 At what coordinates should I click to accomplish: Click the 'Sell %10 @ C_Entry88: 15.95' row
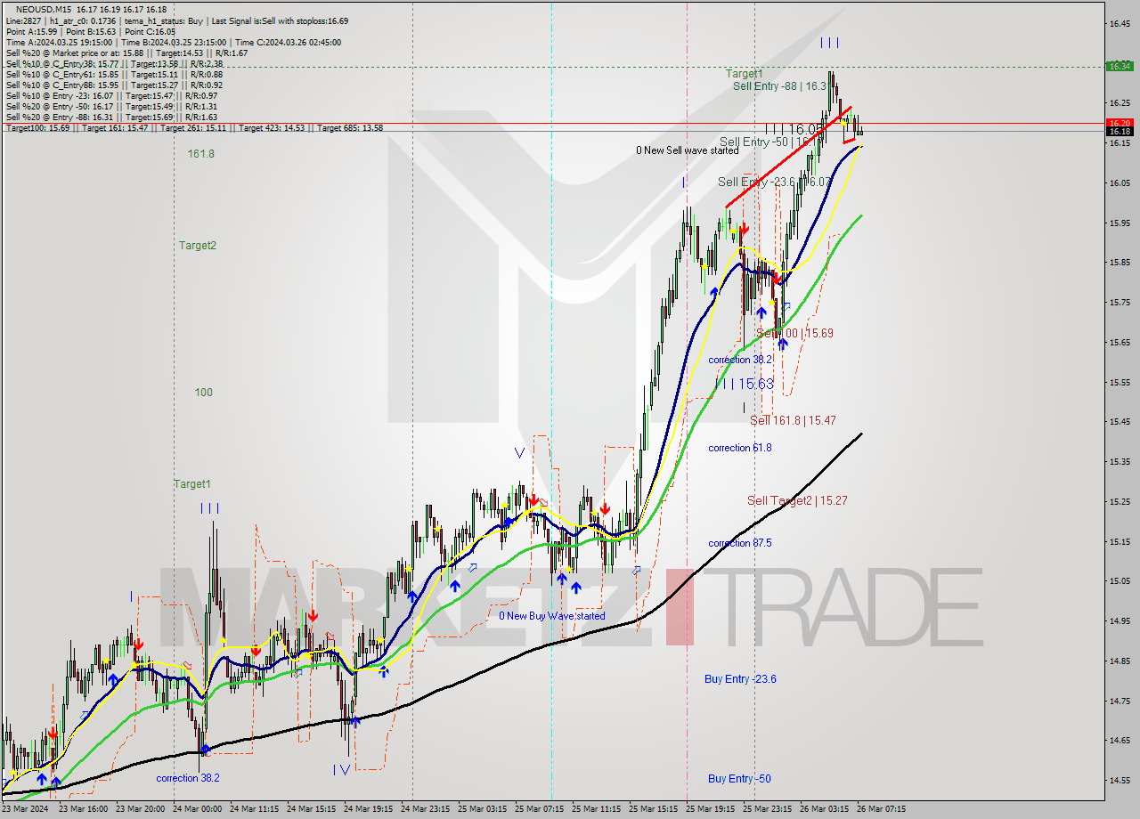pyautogui.click(x=114, y=85)
